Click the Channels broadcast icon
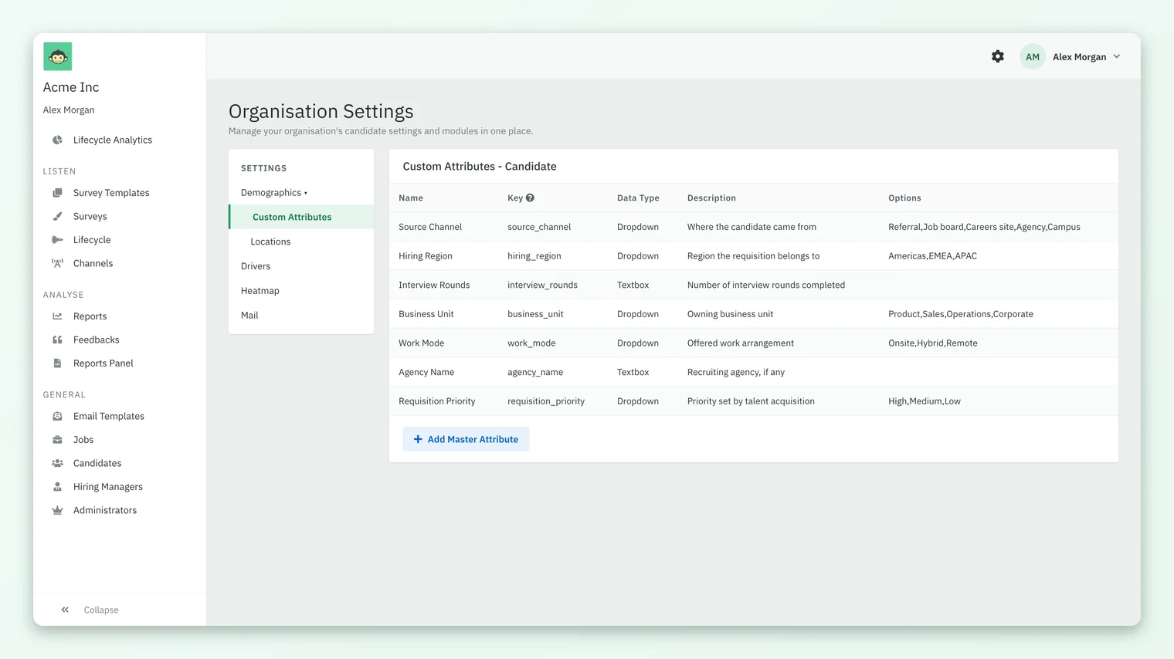Screen dimensions: 1174x659 point(57,263)
